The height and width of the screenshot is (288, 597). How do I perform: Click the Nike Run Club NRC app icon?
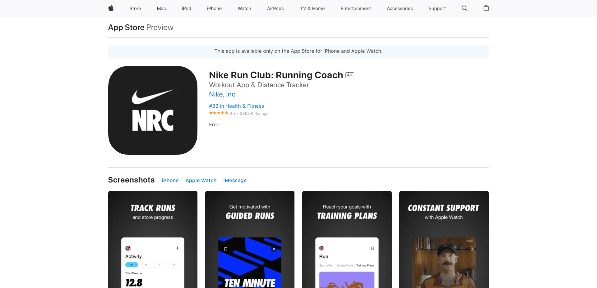click(153, 110)
